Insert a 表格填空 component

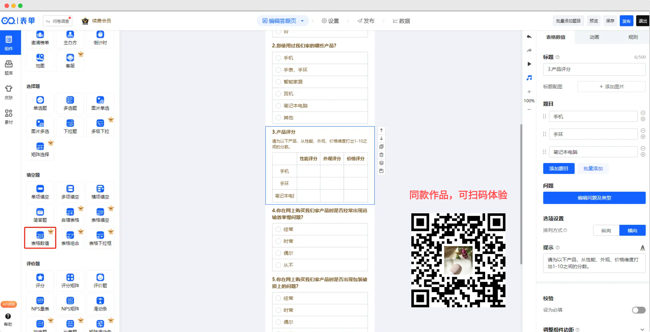click(x=100, y=215)
